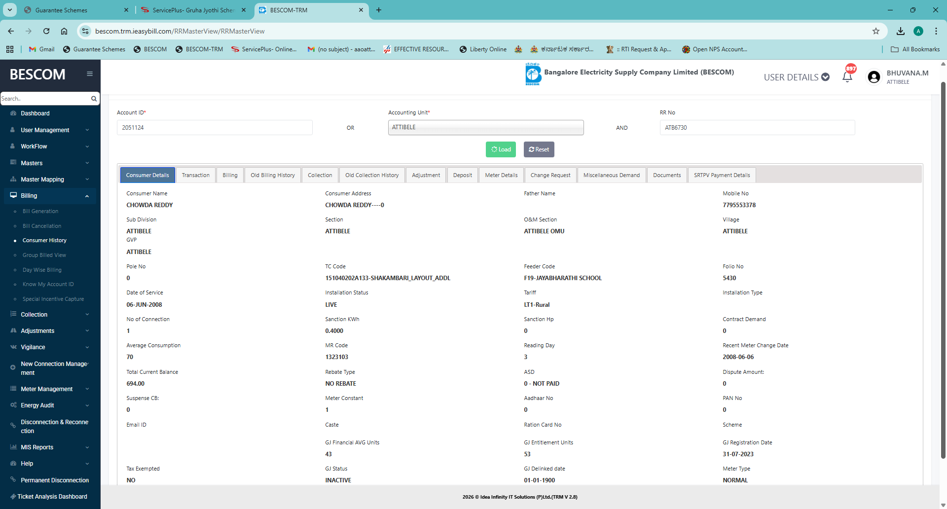Image resolution: width=947 pixels, height=509 pixels.
Task: Click the RR No input field
Action: 757,128
